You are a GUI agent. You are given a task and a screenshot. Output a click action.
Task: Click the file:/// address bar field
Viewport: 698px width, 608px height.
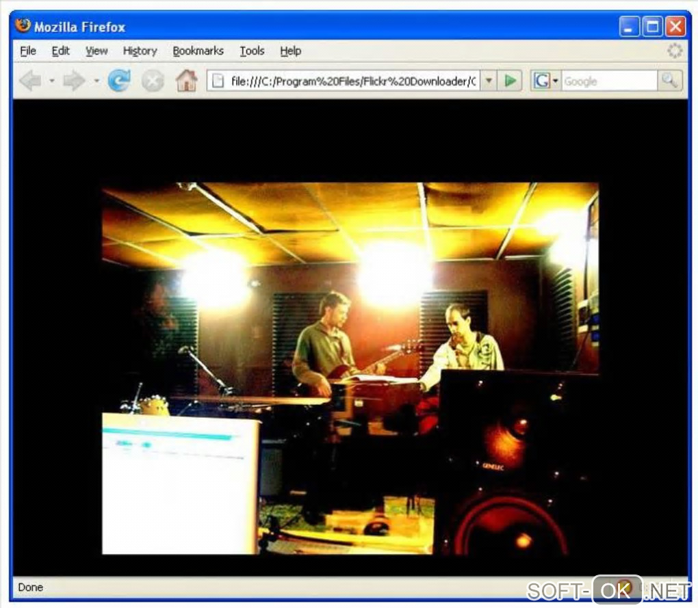point(344,81)
